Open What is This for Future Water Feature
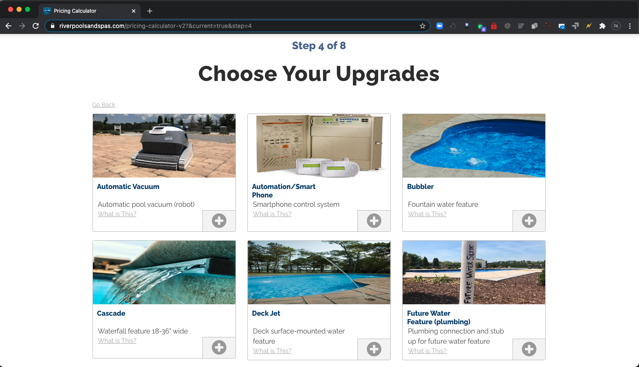 click(427, 351)
